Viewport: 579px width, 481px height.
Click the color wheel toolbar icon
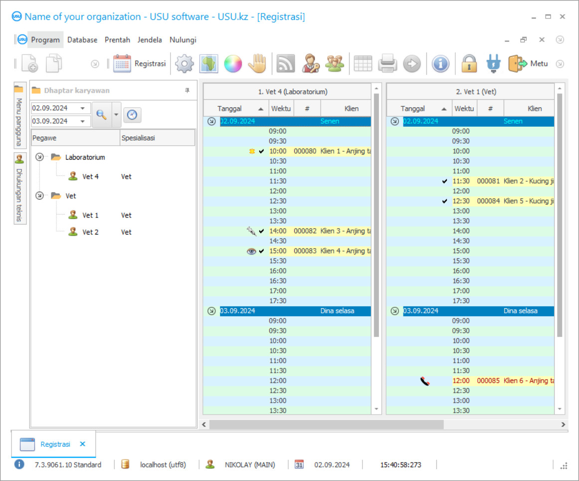pos(233,63)
